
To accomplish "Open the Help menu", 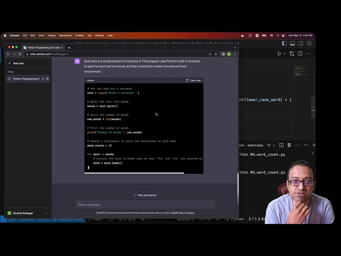I will coord(110,36).
